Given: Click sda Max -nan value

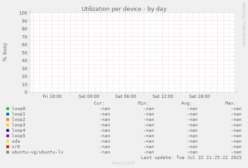Looking at the screenshot, I should tap(236, 141).
